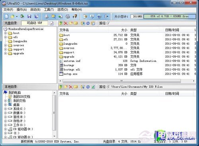Click the blue Info properties icon
This screenshot has height=146, width=199.
[x=92, y=16]
